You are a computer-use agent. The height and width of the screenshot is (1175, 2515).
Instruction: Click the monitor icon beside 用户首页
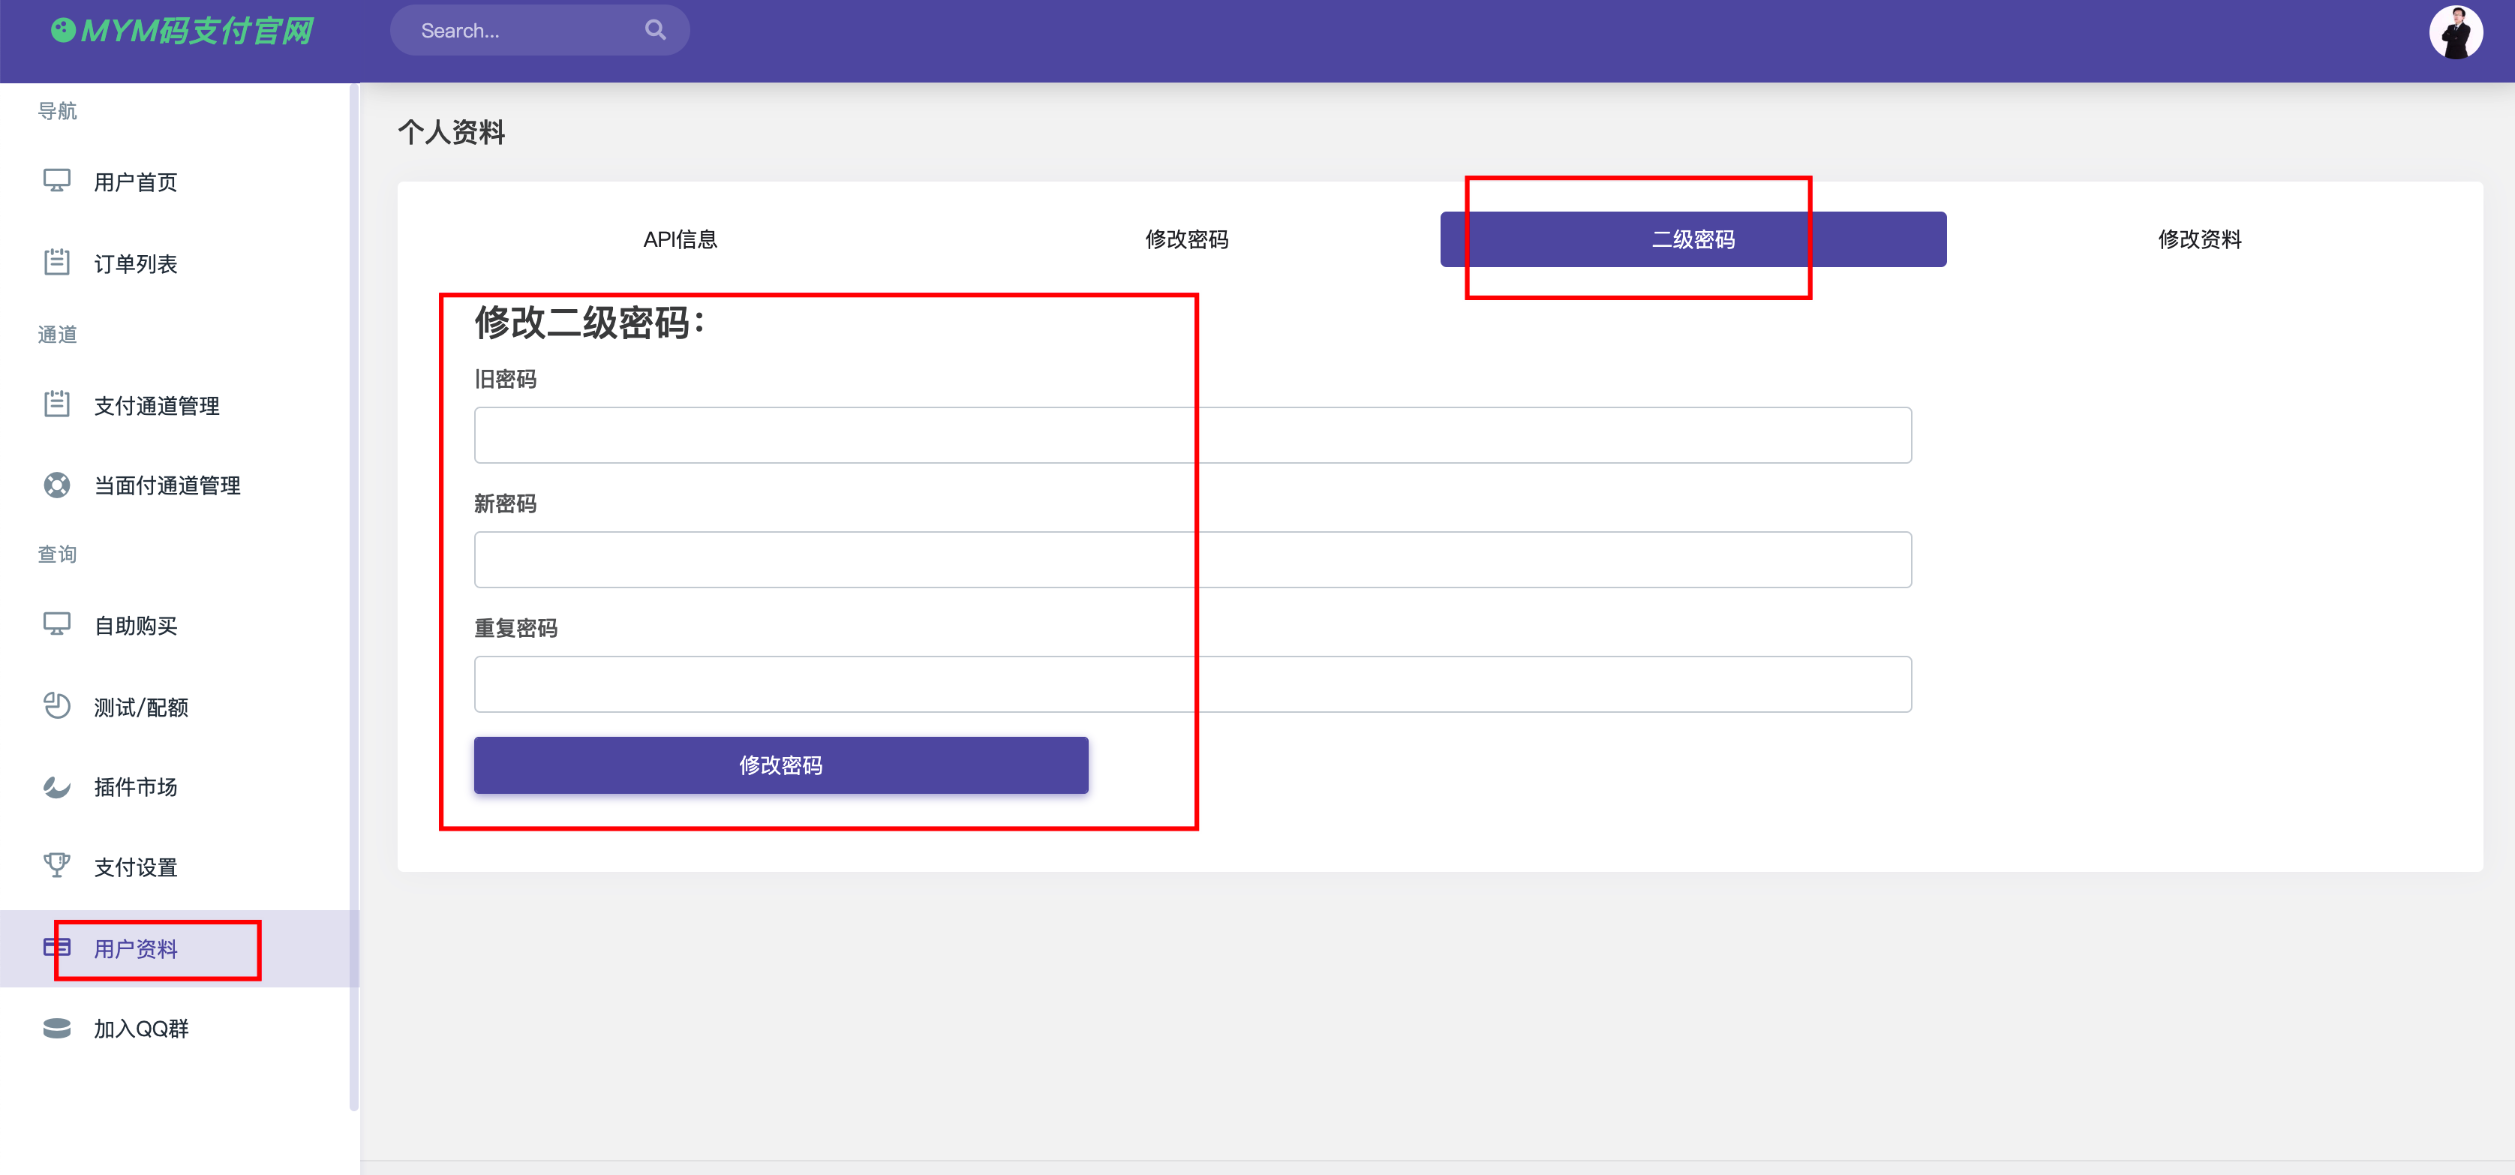pyautogui.click(x=56, y=181)
